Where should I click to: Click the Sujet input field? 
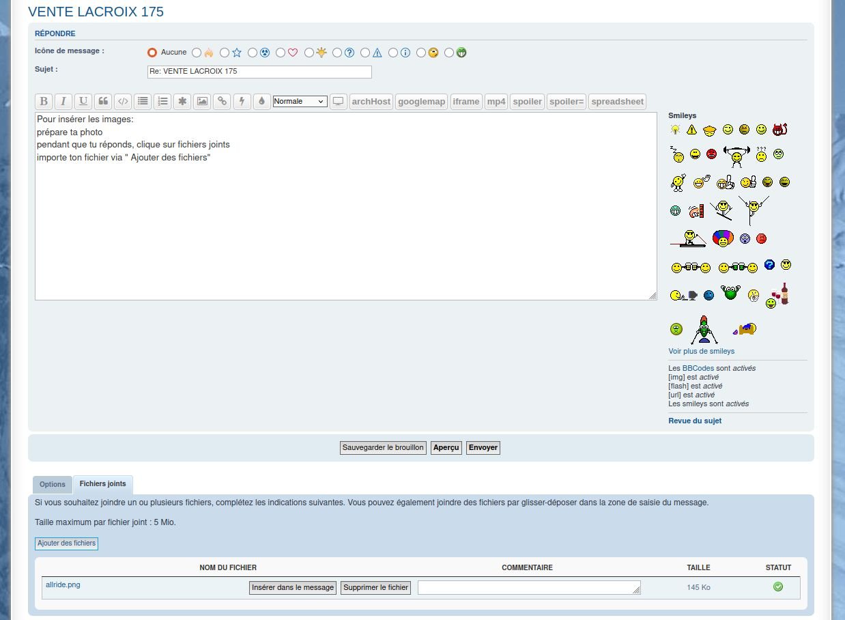(x=259, y=72)
